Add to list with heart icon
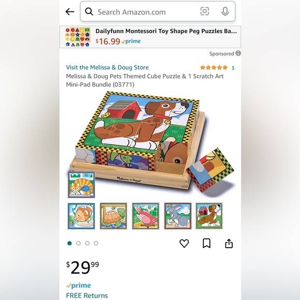 (184, 244)
